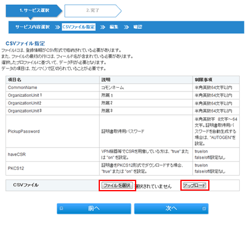Click the 選択されていません file status text

(x=153, y=186)
